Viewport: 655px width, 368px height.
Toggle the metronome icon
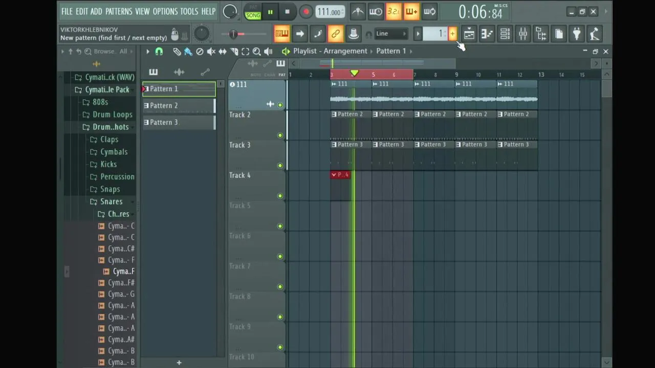coord(358,12)
